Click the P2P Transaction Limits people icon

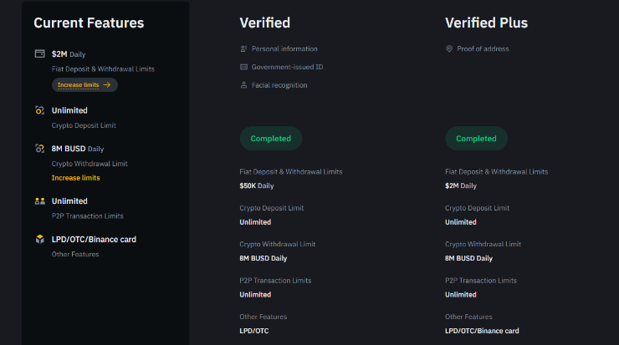click(x=40, y=201)
